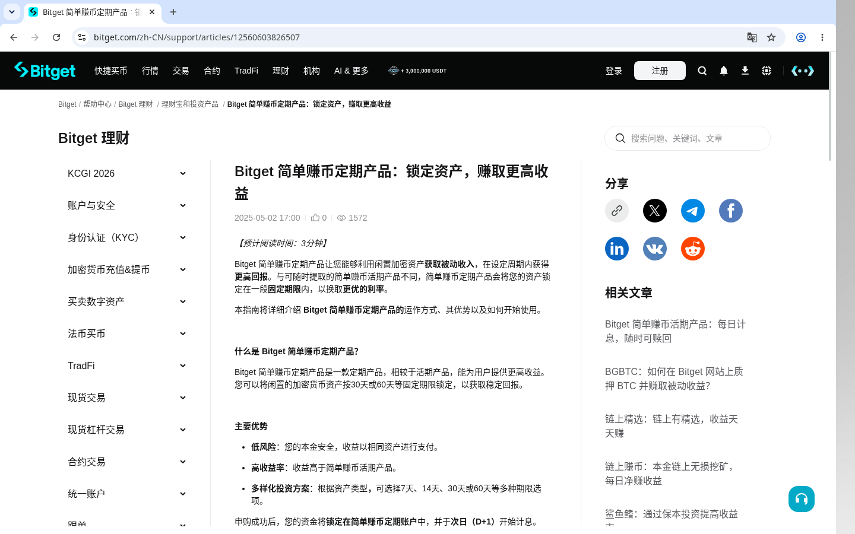Image resolution: width=855 pixels, height=534 pixels.
Task: Open the language globe icon
Action: point(767,71)
